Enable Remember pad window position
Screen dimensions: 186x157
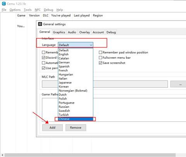click(x=100, y=52)
